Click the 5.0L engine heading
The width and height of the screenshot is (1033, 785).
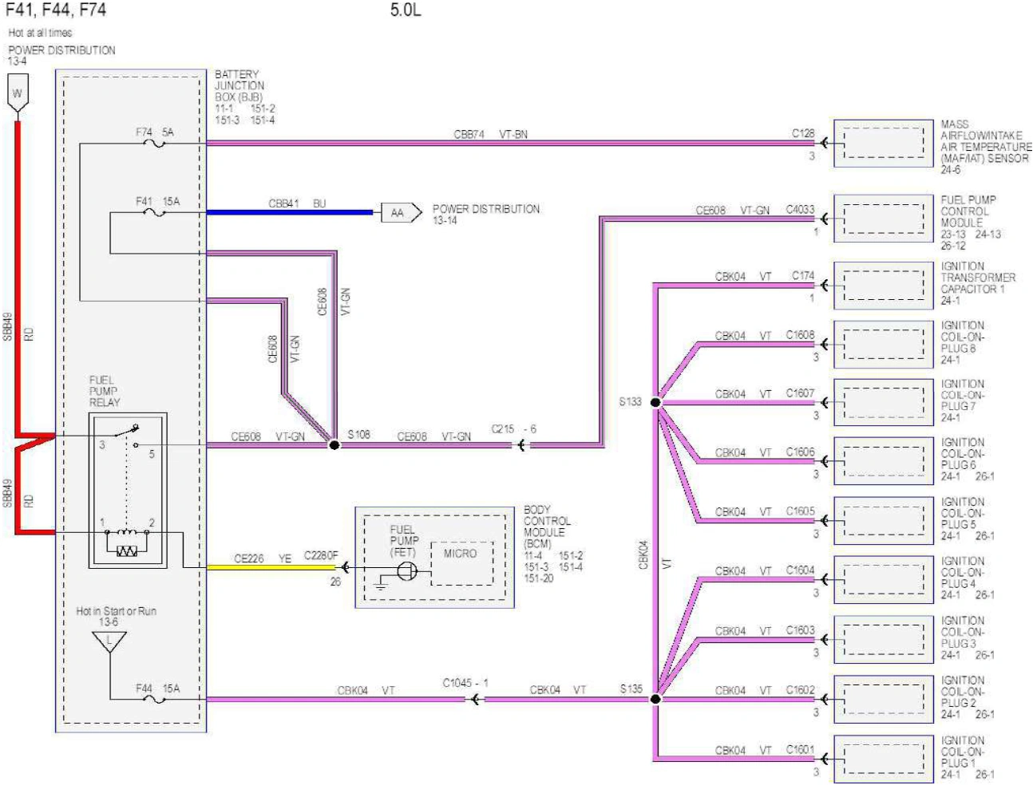406,10
